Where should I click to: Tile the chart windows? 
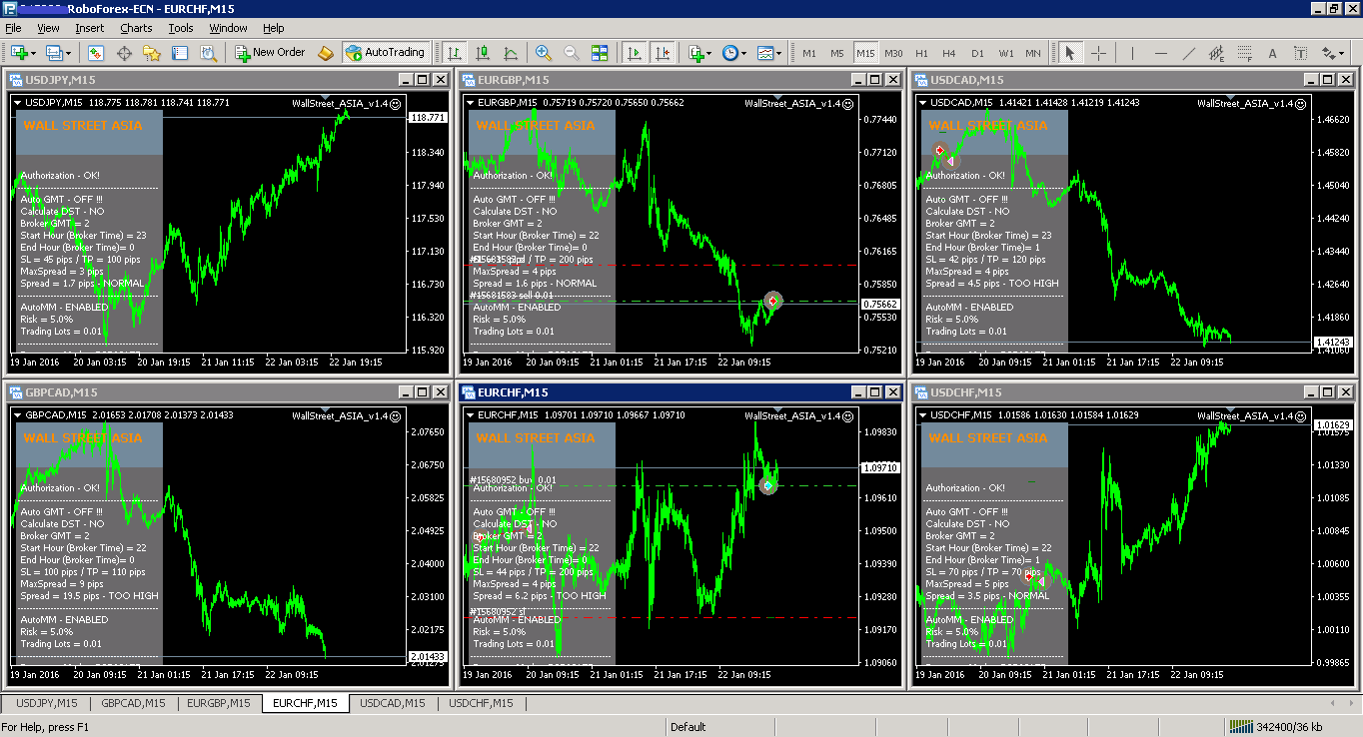[600, 53]
